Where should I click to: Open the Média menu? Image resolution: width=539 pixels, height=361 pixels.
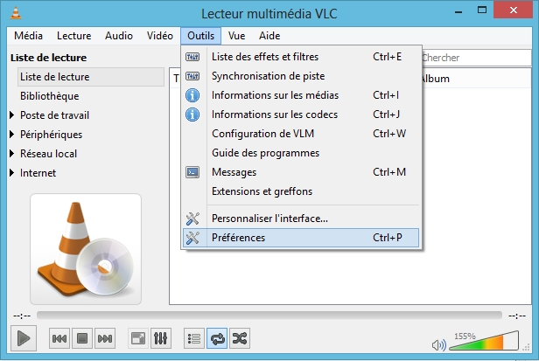point(29,36)
